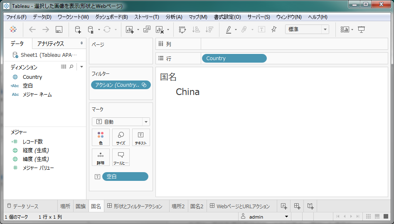Click the run update refresh icon
The height and width of the screenshot is (224, 394).
tap(107, 29)
